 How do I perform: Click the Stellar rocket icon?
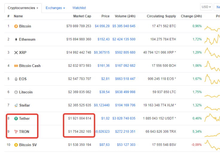(x=16, y=105)
